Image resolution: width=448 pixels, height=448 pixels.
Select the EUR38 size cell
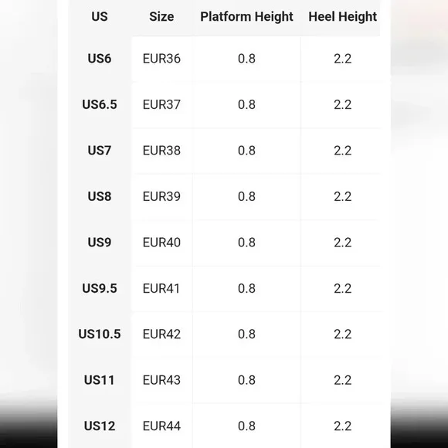pos(161,151)
